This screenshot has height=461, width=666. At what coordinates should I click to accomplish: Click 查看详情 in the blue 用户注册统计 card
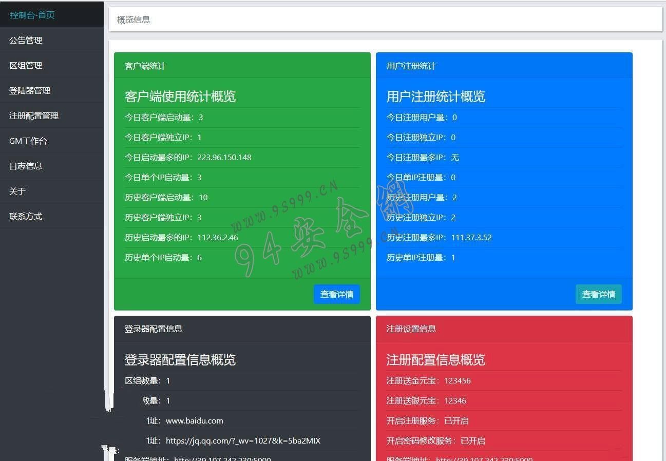598,294
